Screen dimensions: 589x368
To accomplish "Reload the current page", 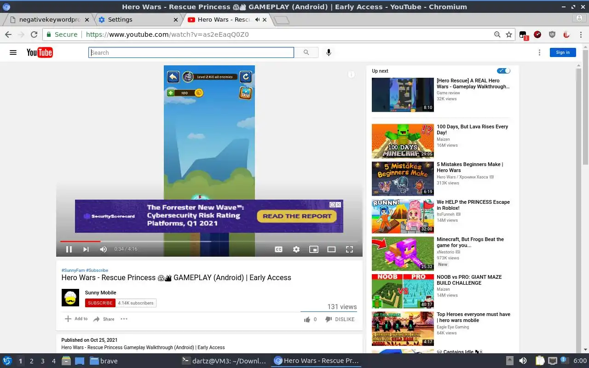I will 34,34.
